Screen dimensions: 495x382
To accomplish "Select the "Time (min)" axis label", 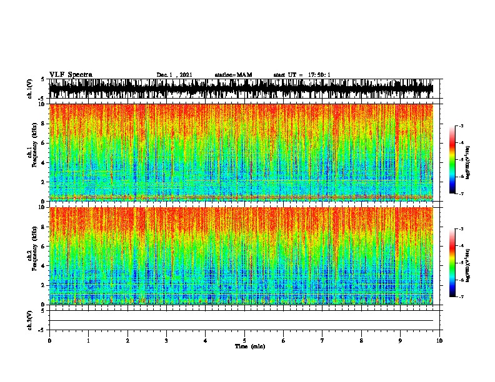I will 250,346.
